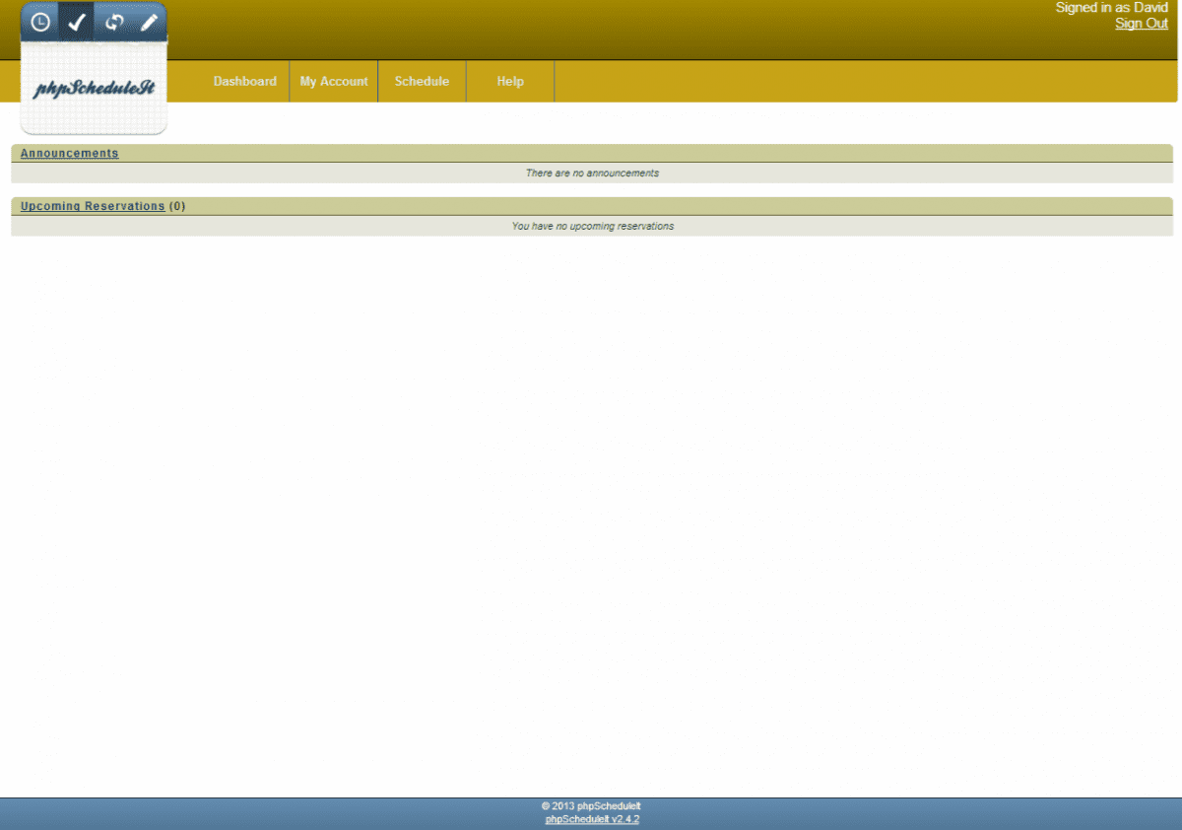Click the clock icon in the logo
This screenshot has height=830, width=1182.
40,23
